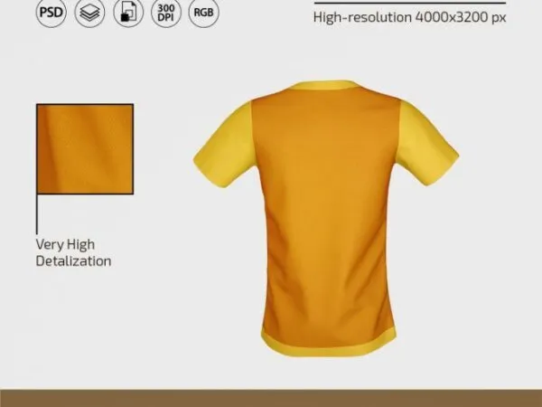542x407 pixels.
Task: Click the stacked layers icon badge
Action: (89, 13)
